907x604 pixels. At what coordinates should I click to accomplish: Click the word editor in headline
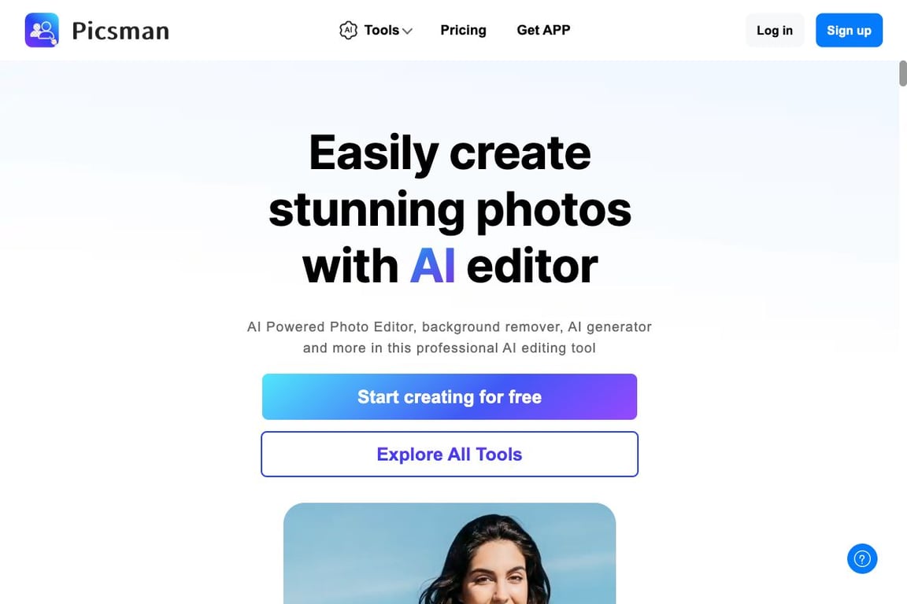point(531,266)
